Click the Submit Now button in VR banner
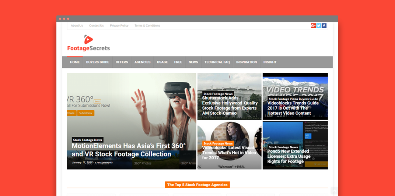The height and width of the screenshot is (196, 395). point(85,113)
